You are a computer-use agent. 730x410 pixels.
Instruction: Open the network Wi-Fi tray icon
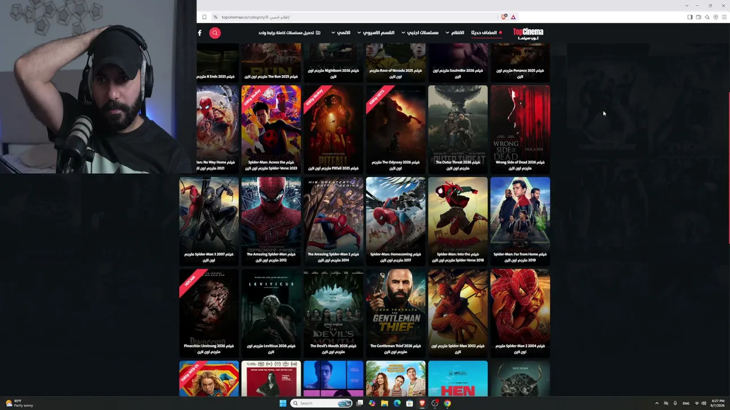(696, 403)
